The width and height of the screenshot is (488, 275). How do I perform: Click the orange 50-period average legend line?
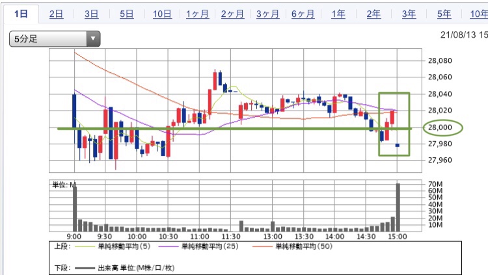262,247
